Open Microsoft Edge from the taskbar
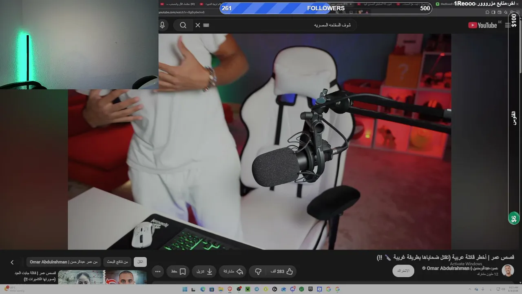Image resolution: width=522 pixels, height=294 pixels. 203,290
